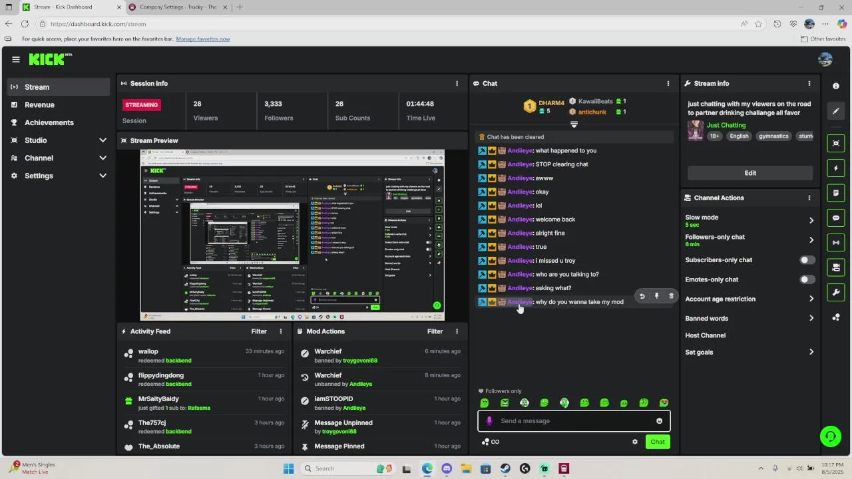Viewport: 852px width, 479px height.
Task: Click Warchief banned by troygovoni68 entry
Action: 381,356
